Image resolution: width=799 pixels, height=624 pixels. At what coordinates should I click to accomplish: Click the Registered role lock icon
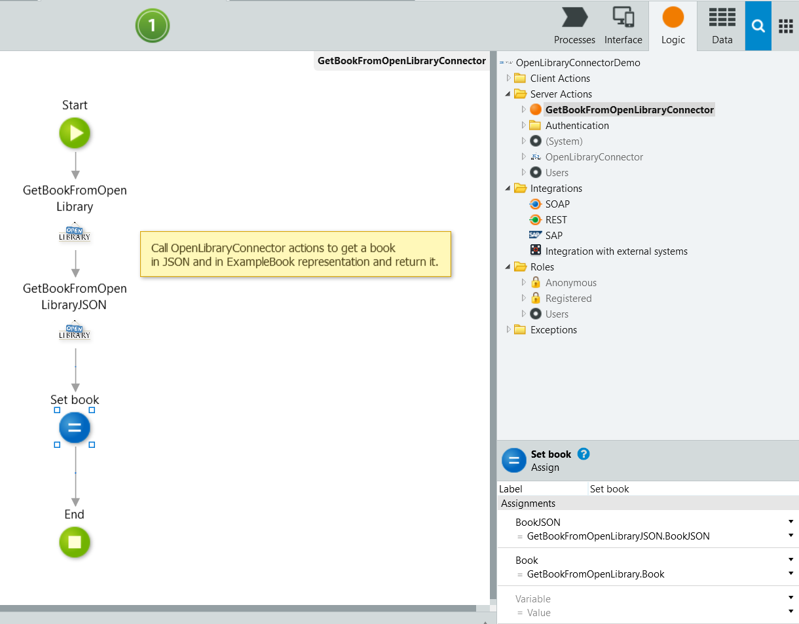536,298
